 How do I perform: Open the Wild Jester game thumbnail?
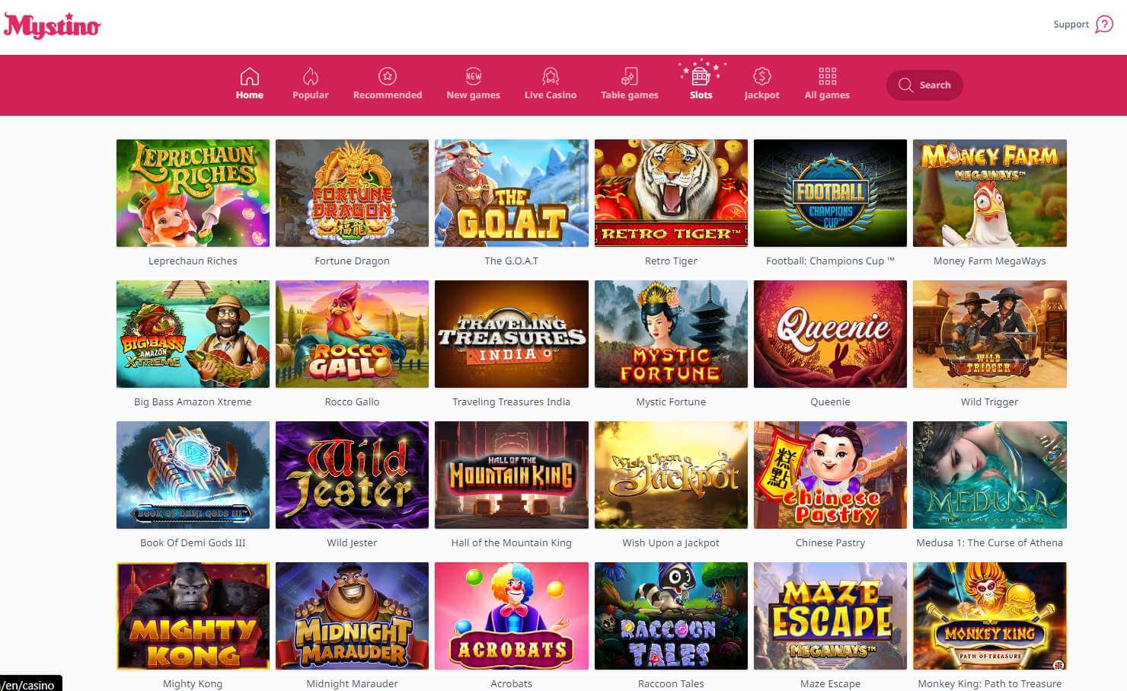tap(352, 475)
